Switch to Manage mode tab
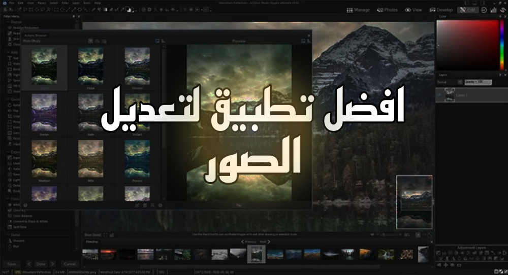Viewport: 508px width, 275px height. 358,10
